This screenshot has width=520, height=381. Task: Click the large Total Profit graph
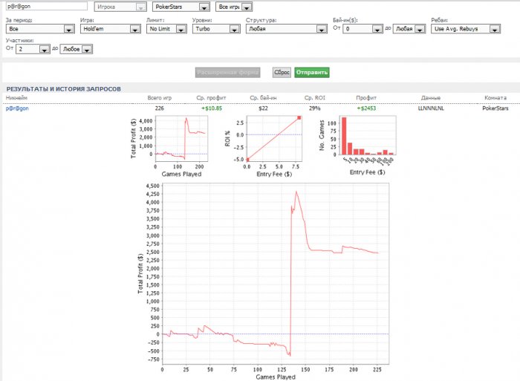[264, 281]
